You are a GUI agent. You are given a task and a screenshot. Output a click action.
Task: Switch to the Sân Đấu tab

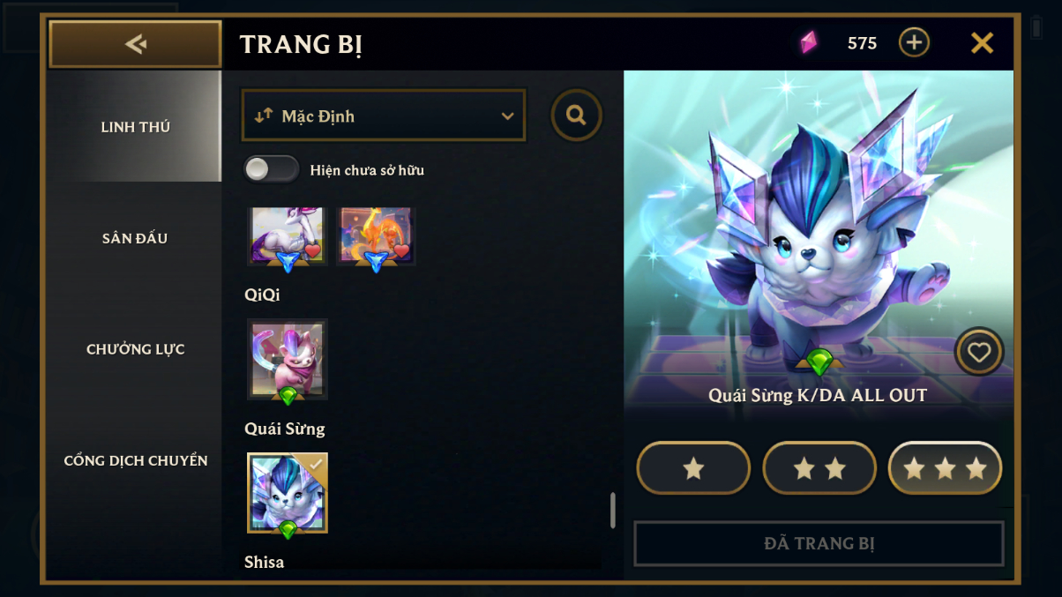click(135, 238)
